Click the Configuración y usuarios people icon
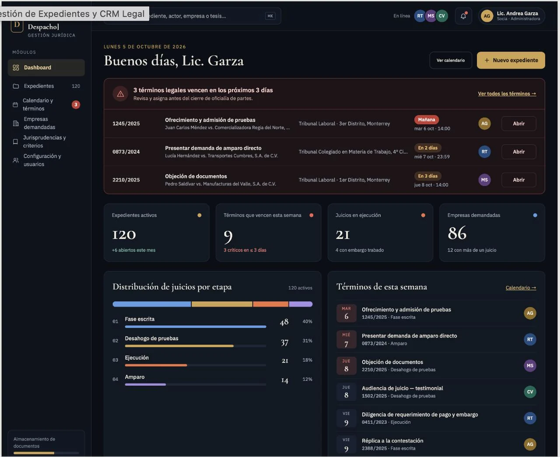This screenshot has height=457, width=560. pos(16,160)
